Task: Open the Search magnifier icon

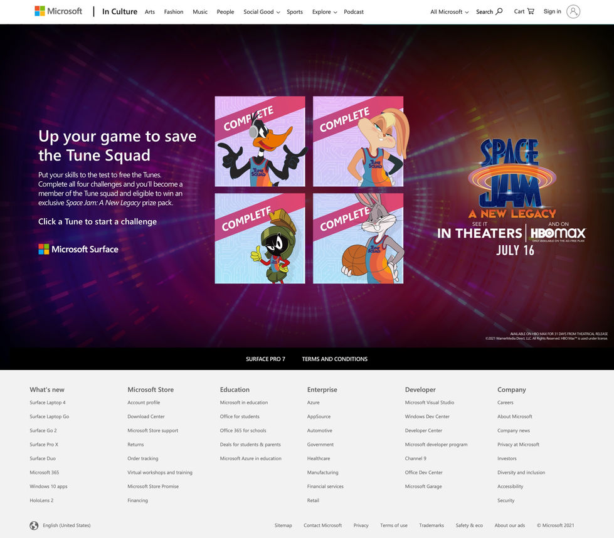Action: coord(499,11)
